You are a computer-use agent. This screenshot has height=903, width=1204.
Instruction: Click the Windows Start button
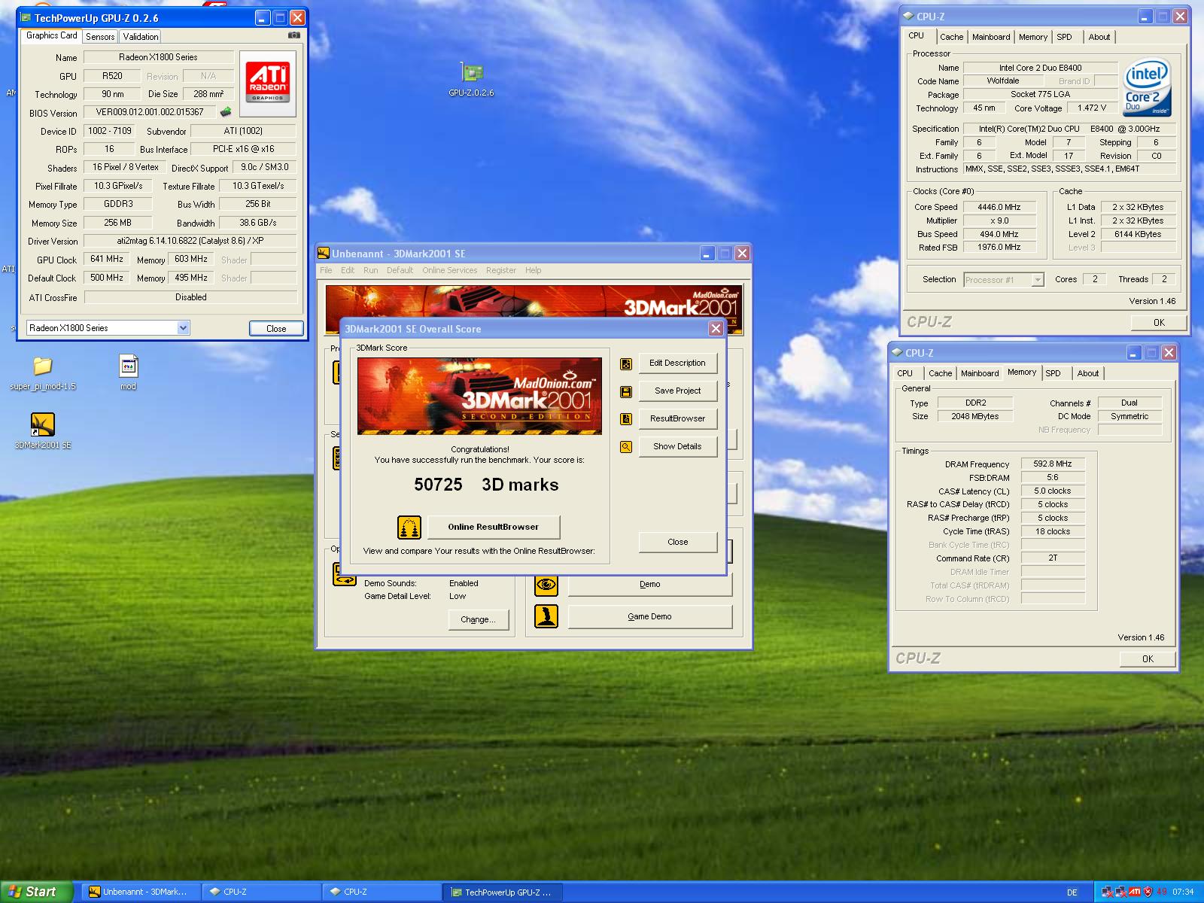pos(36,892)
